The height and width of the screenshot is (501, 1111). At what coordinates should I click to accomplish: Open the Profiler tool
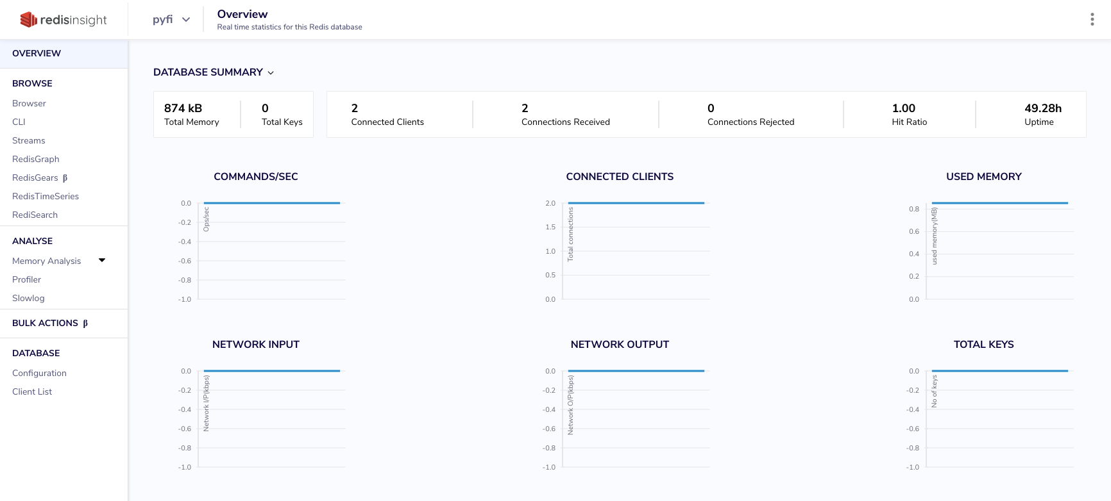click(x=27, y=279)
